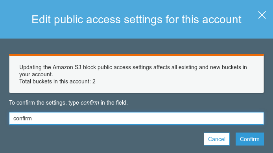Click the typed 'confirm' text in the field
This screenshot has width=273, height=153.
[x=22, y=118]
